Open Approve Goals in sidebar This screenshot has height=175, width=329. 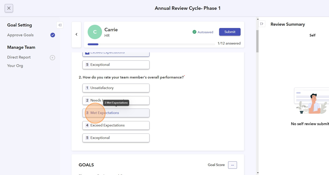[x=20, y=35]
